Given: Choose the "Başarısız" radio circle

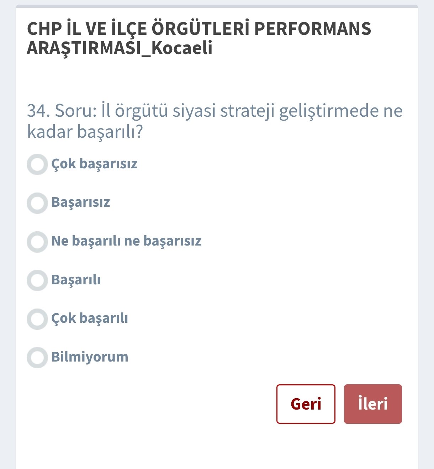Looking at the screenshot, I should click(37, 203).
